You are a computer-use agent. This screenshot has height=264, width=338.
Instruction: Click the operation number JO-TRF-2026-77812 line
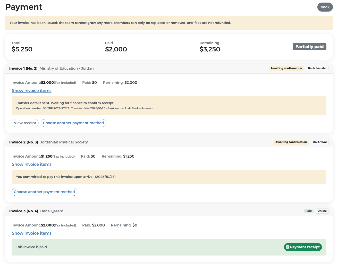point(84,108)
